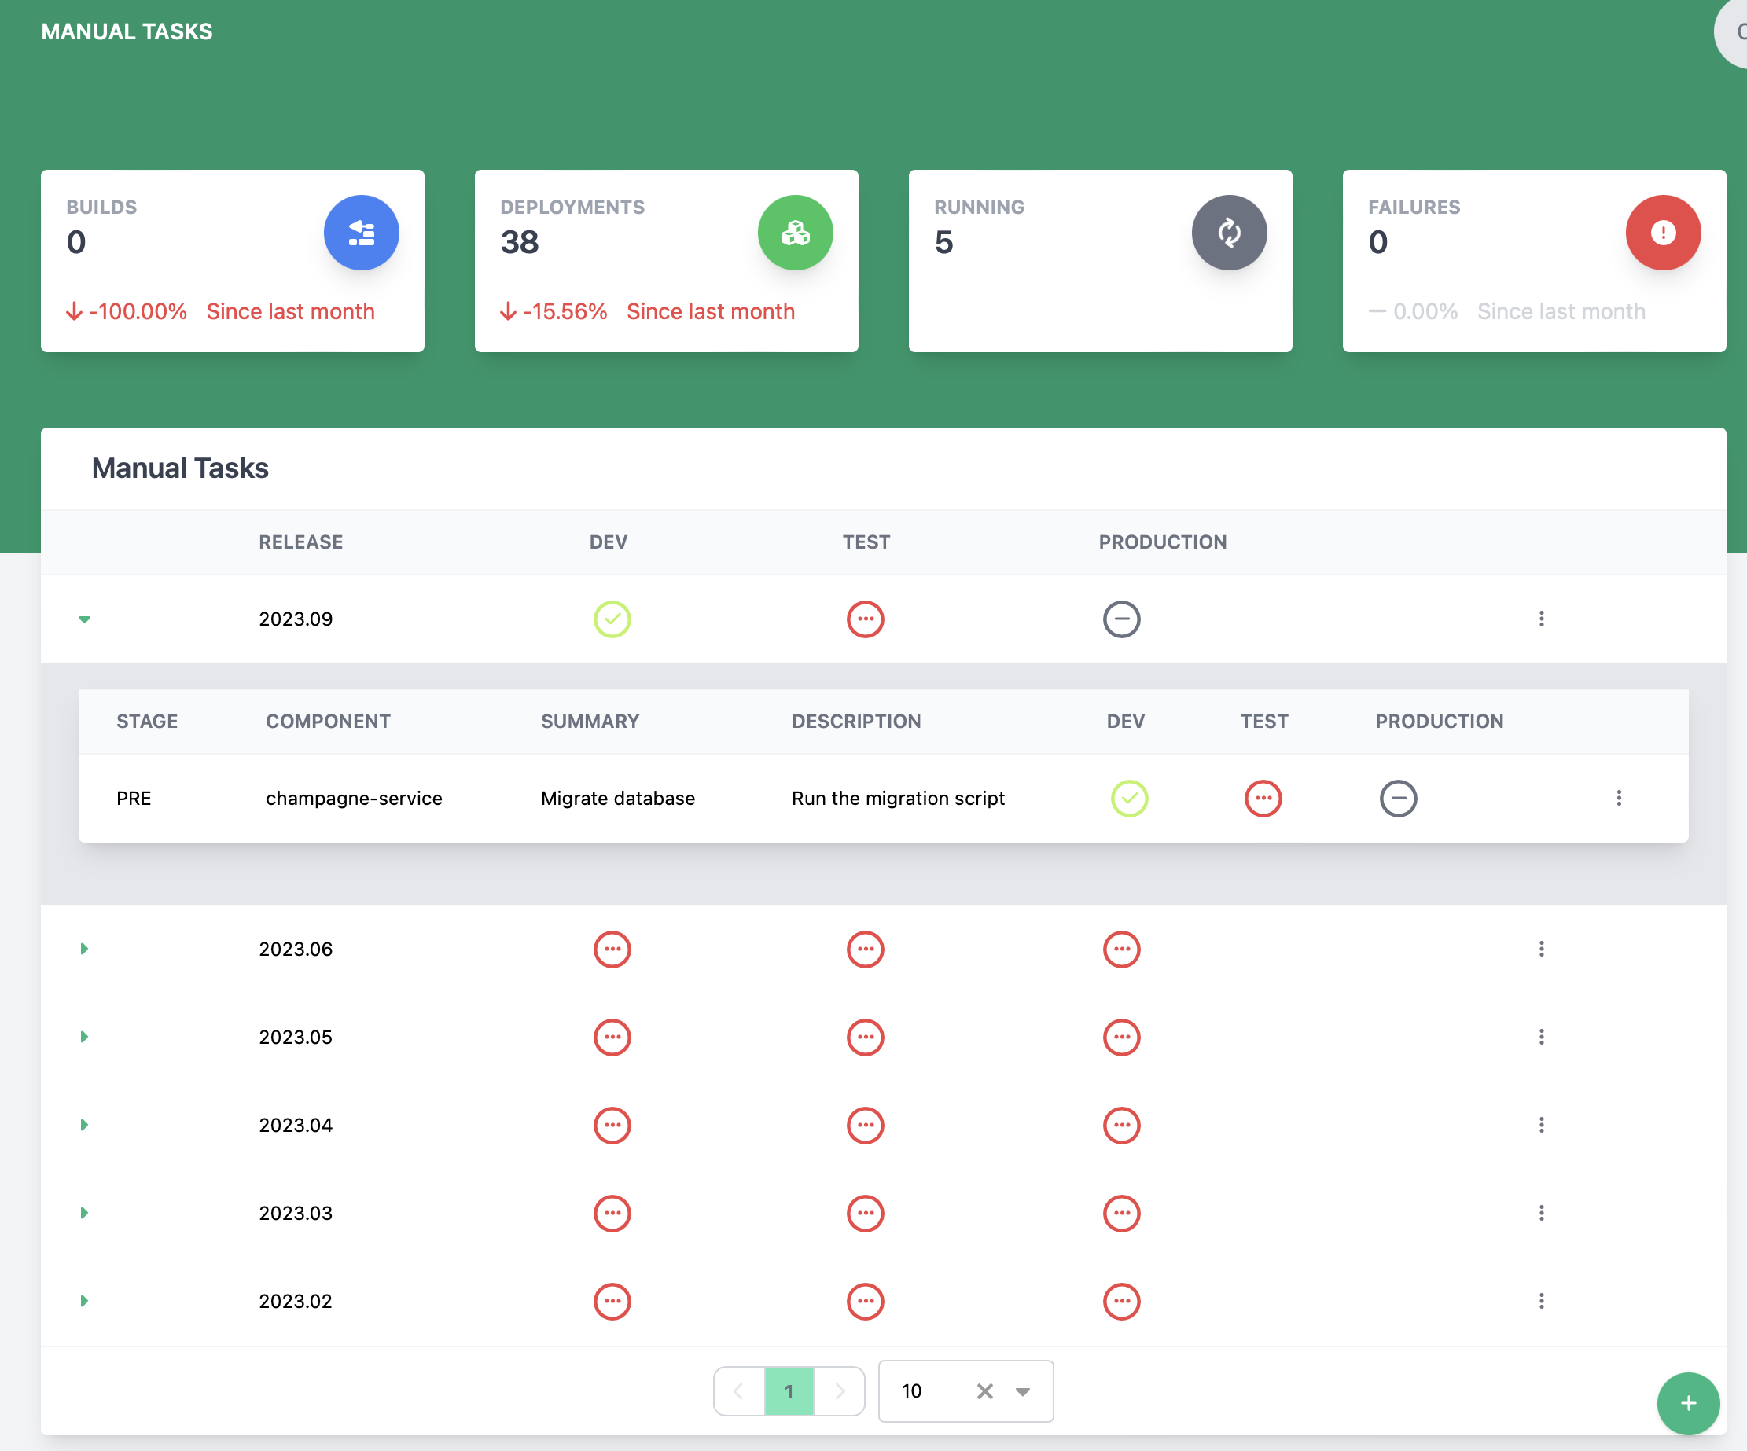Viewport: 1747px width, 1451px height.
Task: Click the COMPONENT column header in subtable
Action: point(328,722)
